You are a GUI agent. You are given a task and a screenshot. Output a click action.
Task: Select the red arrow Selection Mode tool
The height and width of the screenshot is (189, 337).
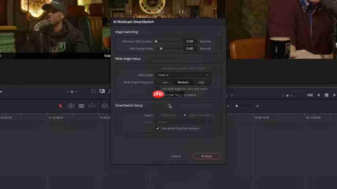(x=61, y=106)
